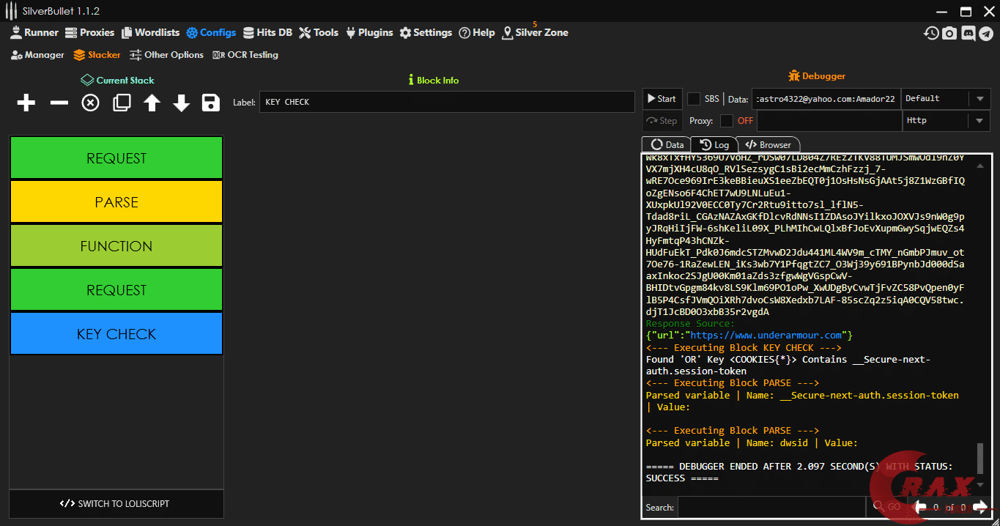Add a new block to the stack
This screenshot has height=526, width=1000.
(x=26, y=103)
